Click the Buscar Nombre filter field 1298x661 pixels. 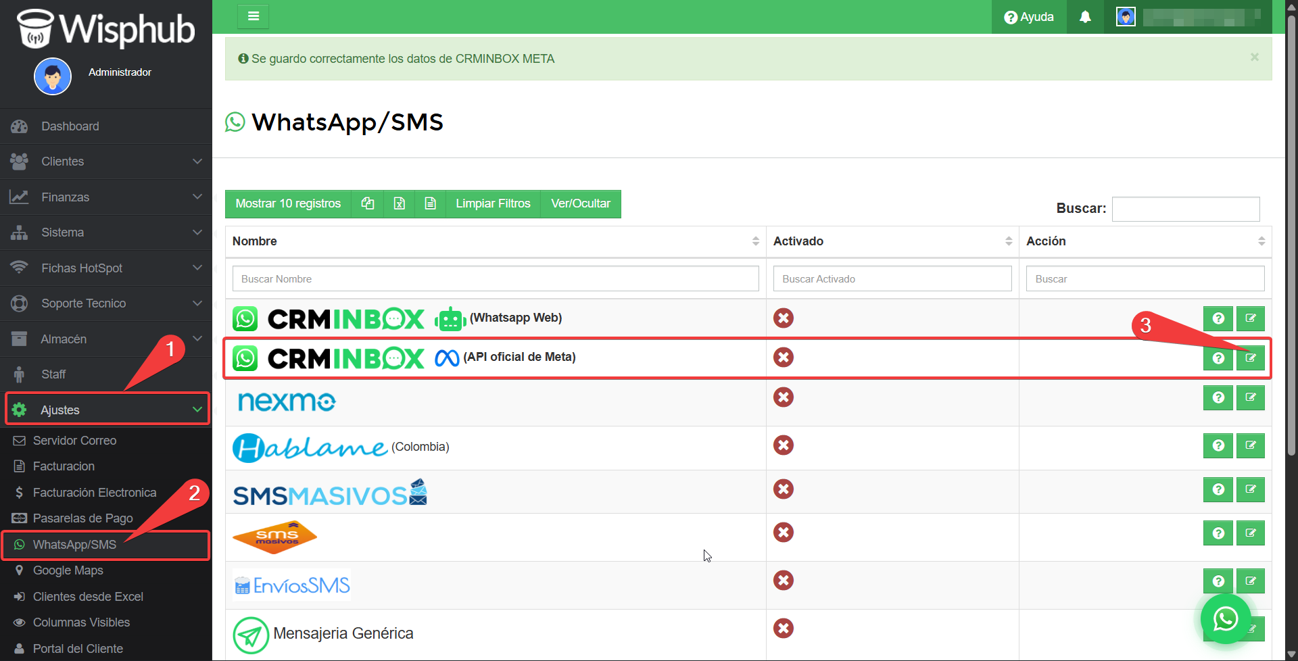496,278
